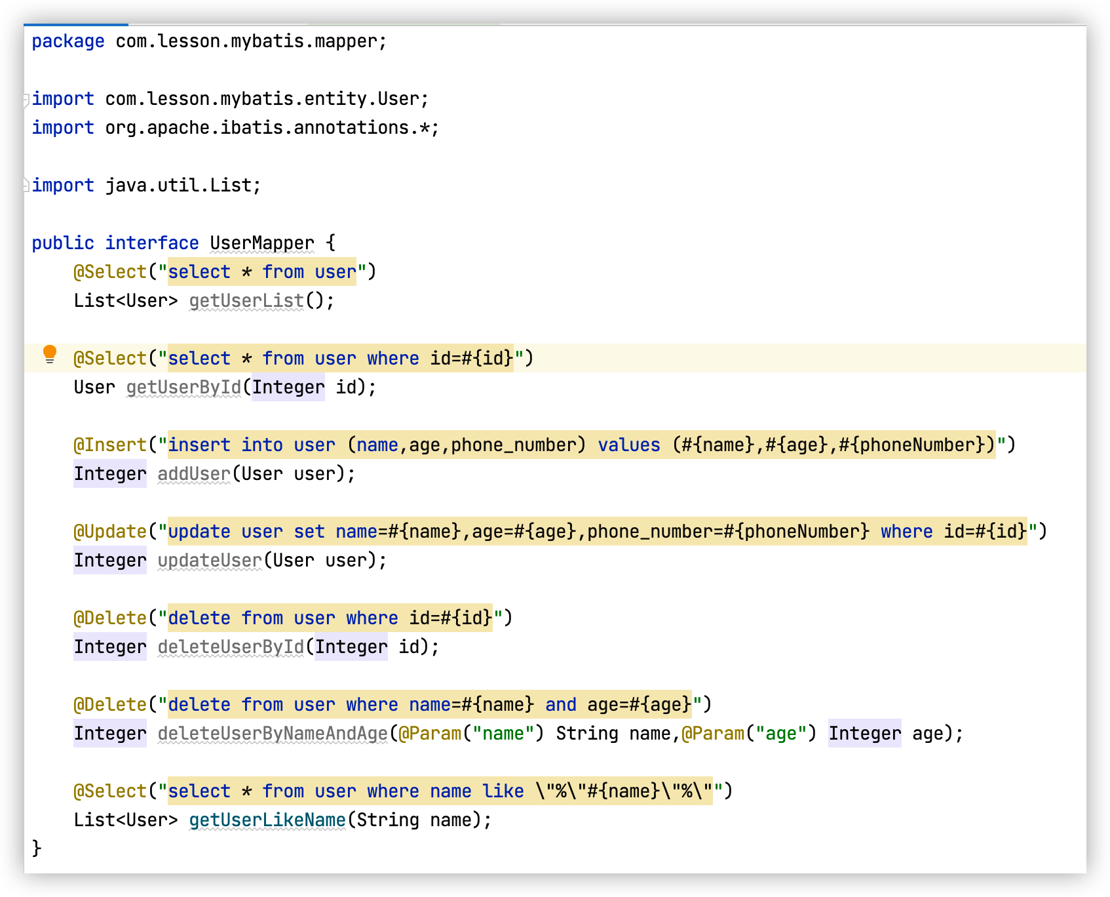Click id=#{id} in the select query
This screenshot has height=897, width=1110.
[x=472, y=359]
